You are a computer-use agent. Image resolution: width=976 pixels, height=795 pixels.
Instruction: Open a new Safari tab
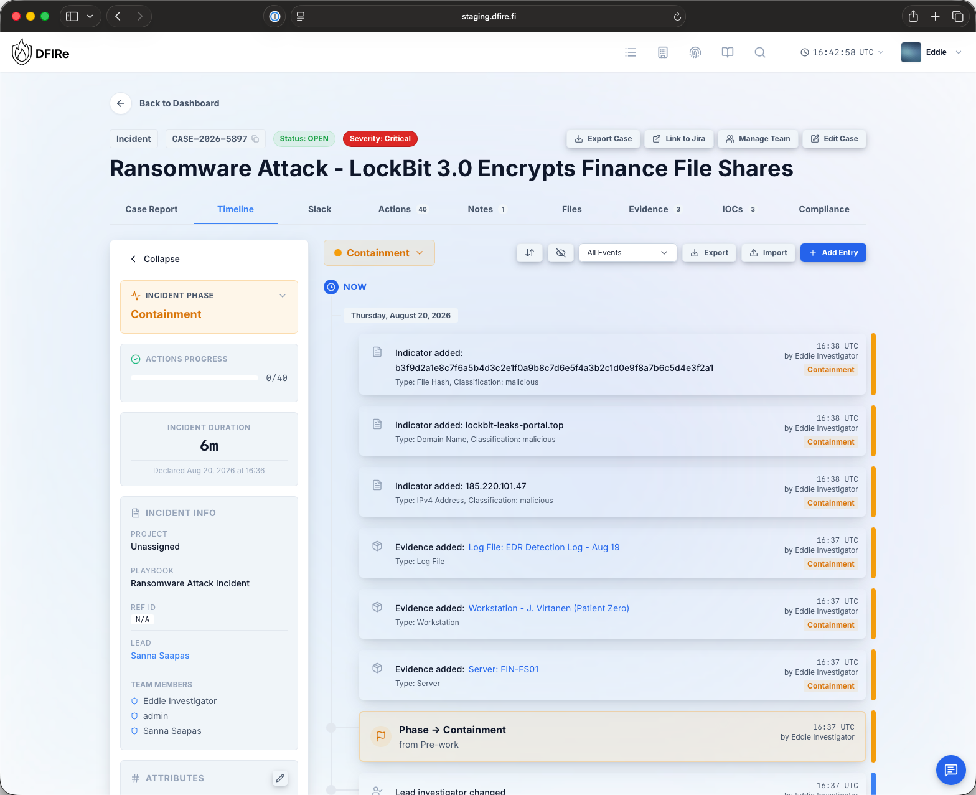[x=935, y=16]
